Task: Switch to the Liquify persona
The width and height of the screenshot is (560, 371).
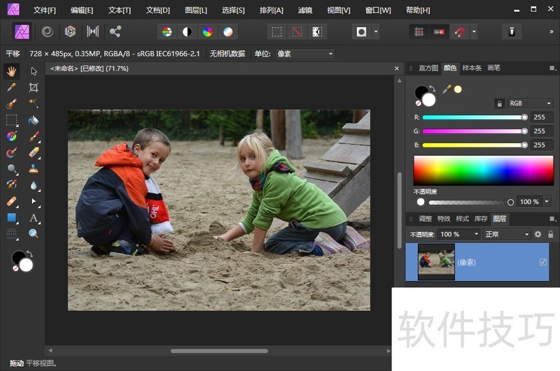Action: coord(48,31)
